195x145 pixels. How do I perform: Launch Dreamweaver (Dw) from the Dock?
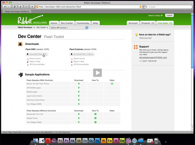122,141
